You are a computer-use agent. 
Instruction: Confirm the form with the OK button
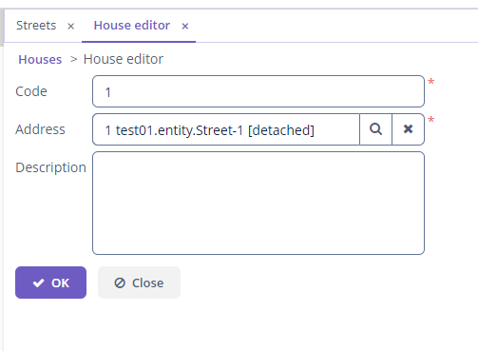(x=50, y=283)
